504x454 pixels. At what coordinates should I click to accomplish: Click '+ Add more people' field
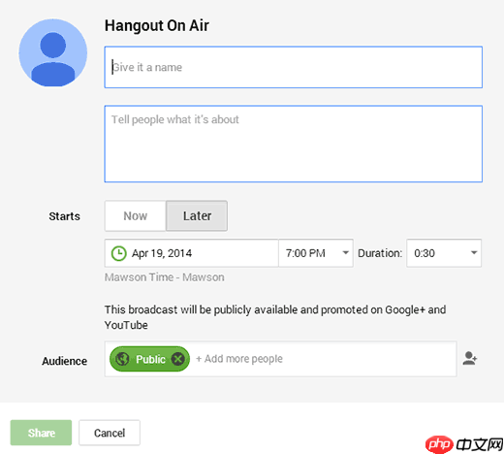click(x=239, y=359)
